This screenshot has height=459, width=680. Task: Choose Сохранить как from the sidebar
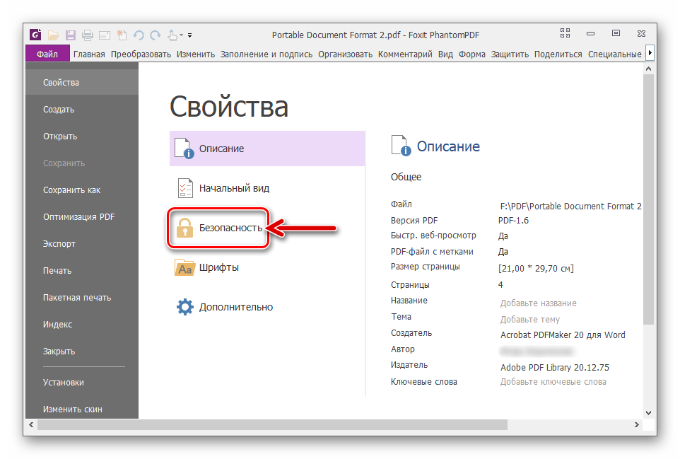(x=71, y=190)
